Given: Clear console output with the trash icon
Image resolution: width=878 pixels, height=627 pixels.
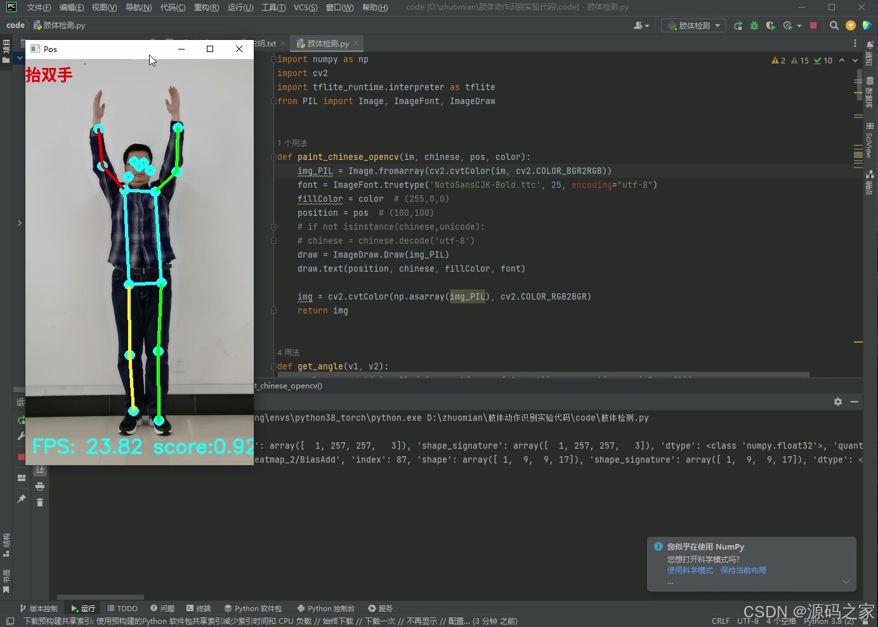Looking at the screenshot, I should pos(40,502).
